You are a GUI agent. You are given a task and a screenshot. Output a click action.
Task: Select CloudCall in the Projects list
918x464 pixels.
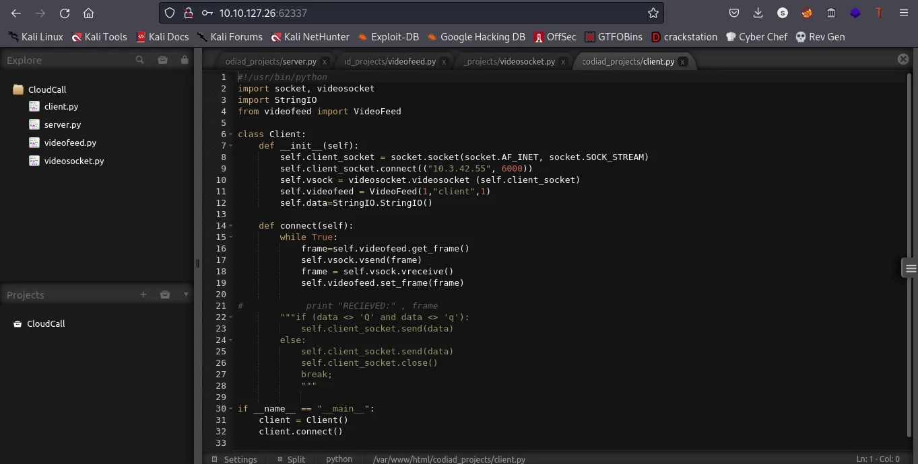[46, 323]
